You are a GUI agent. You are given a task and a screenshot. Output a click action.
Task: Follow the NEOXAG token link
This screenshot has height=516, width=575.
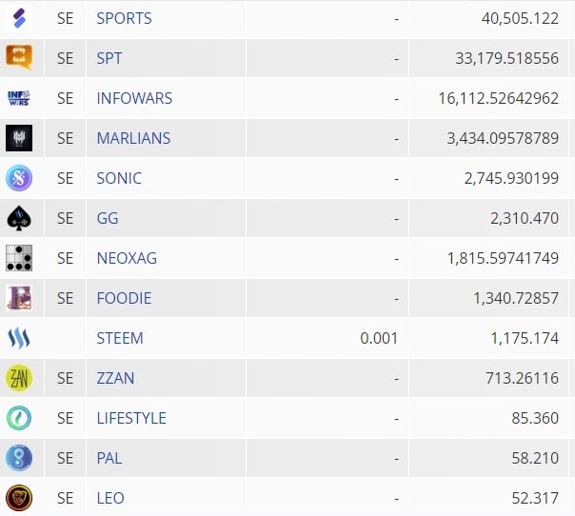tap(129, 258)
